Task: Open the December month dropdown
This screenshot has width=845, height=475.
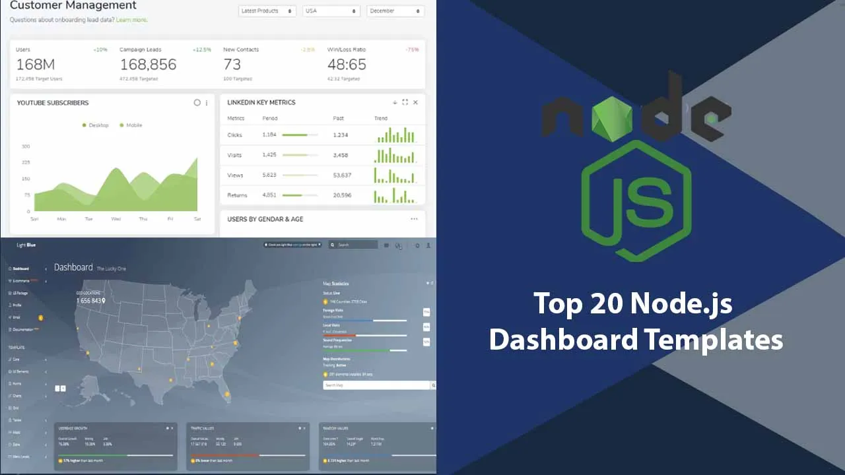Action: (395, 11)
